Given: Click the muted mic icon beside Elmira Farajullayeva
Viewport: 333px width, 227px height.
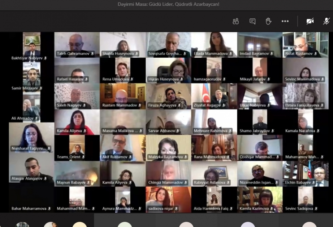Looking at the screenshot, I should tap(322, 105).
